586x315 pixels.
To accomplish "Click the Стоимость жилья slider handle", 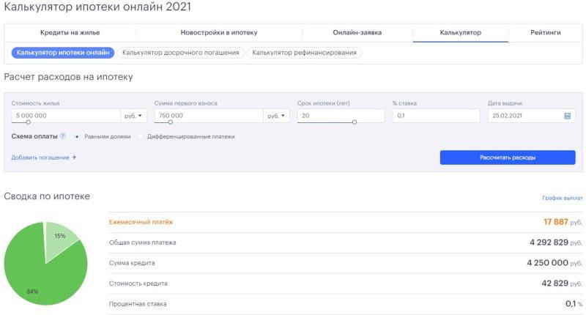I will (29, 122).
